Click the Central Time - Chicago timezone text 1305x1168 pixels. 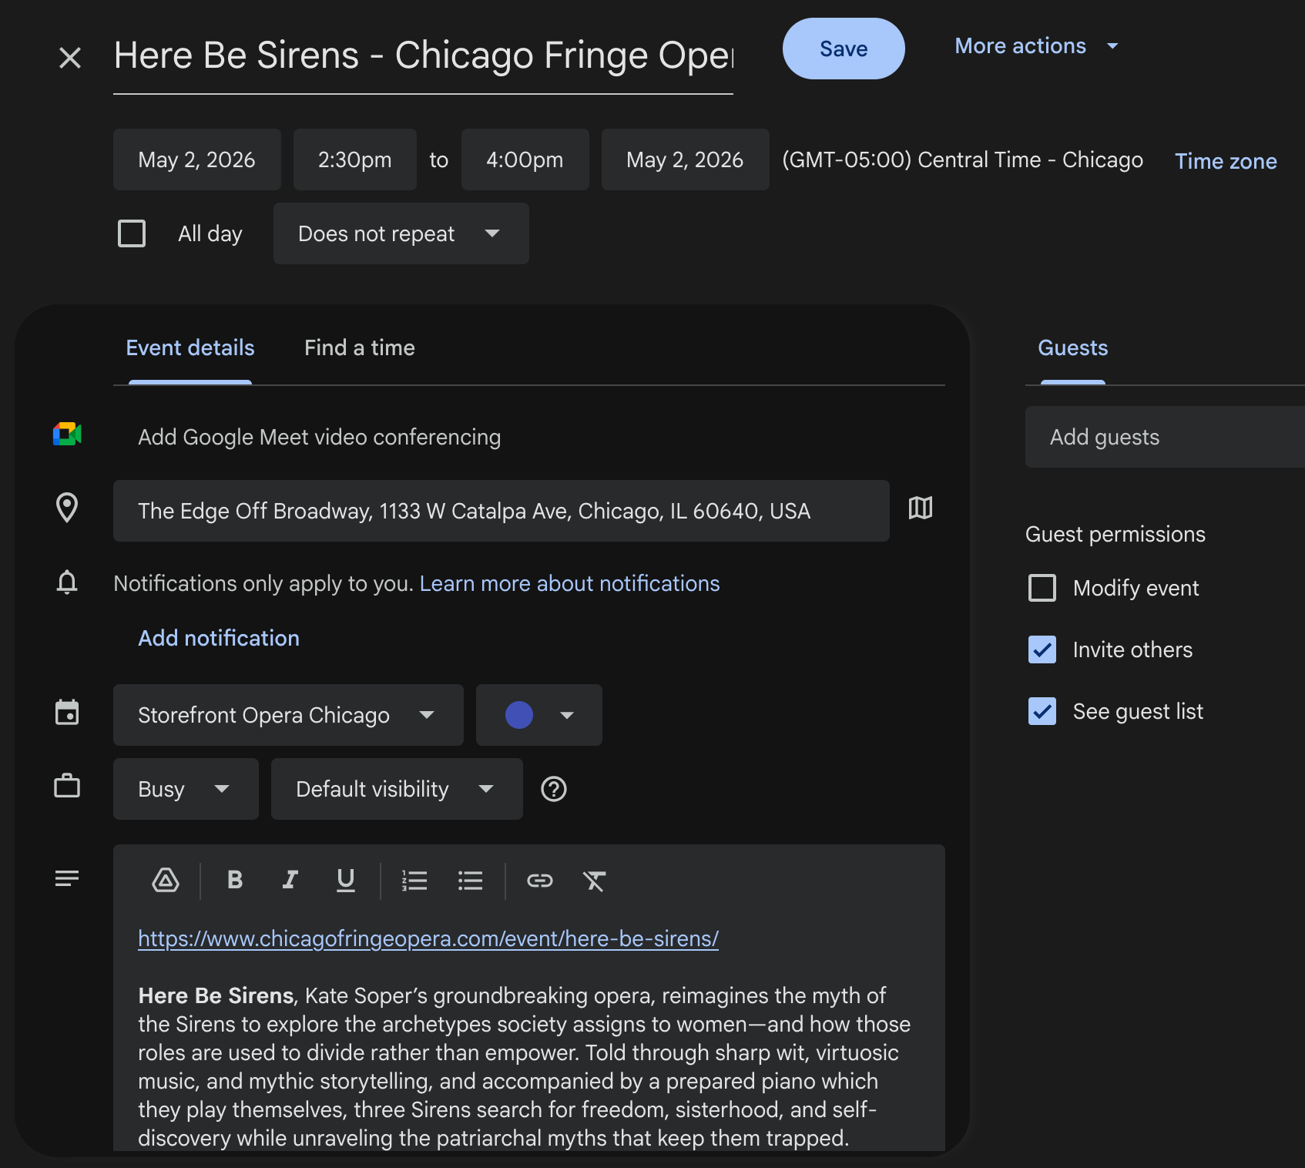pyautogui.click(x=962, y=159)
